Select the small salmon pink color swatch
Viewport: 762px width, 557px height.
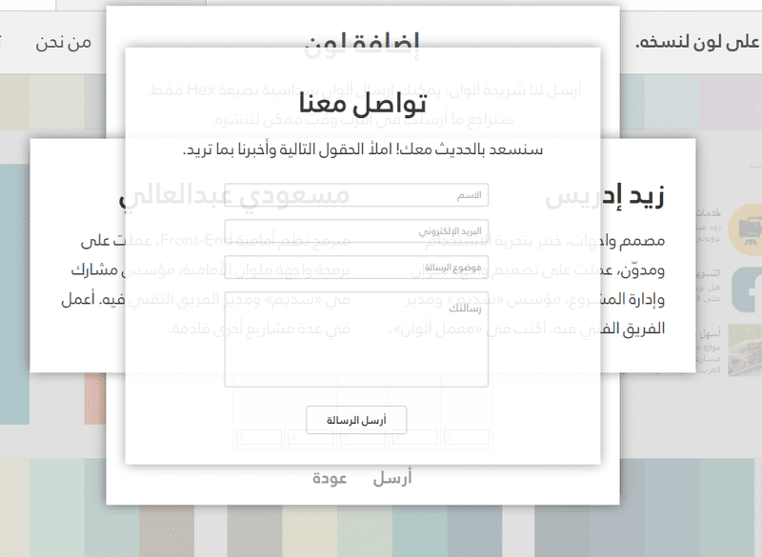coord(94,399)
